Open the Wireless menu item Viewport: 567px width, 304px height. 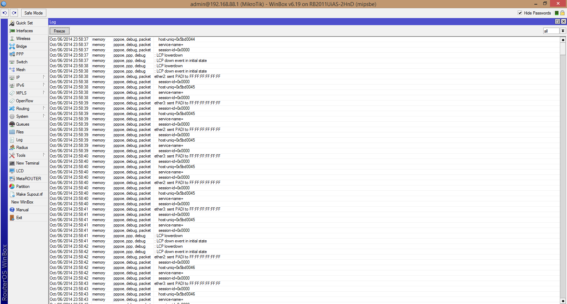coord(28,39)
